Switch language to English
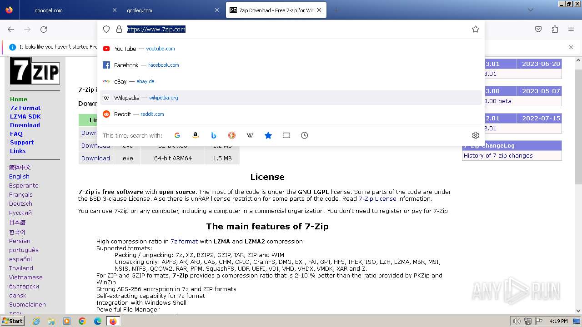The image size is (582, 327). (x=19, y=176)
